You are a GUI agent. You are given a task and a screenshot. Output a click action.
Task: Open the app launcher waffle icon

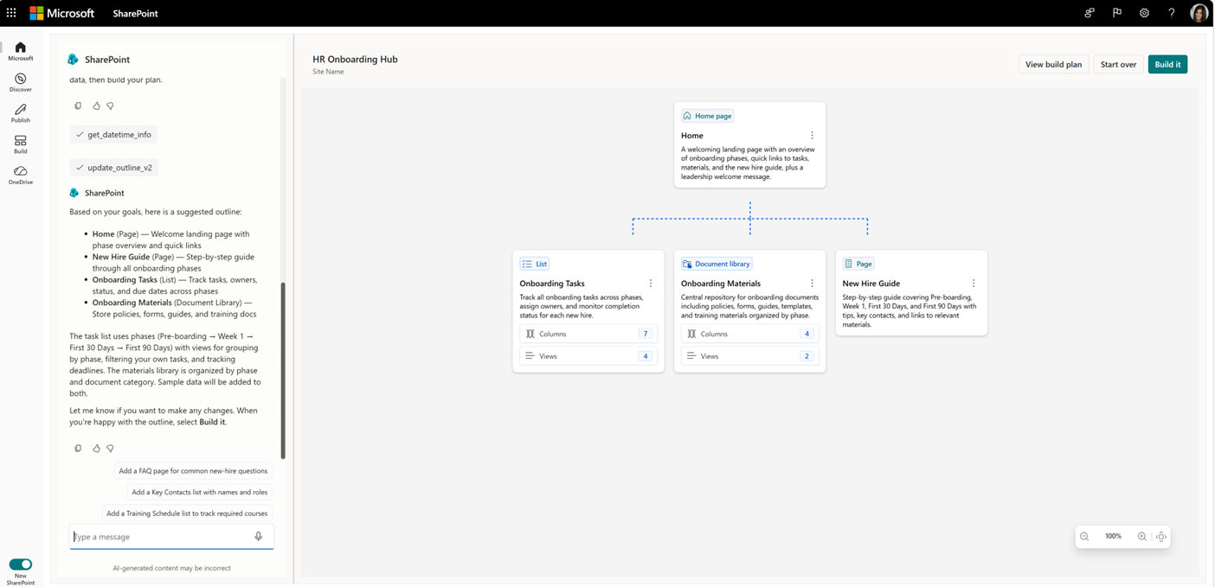point(11,13)
